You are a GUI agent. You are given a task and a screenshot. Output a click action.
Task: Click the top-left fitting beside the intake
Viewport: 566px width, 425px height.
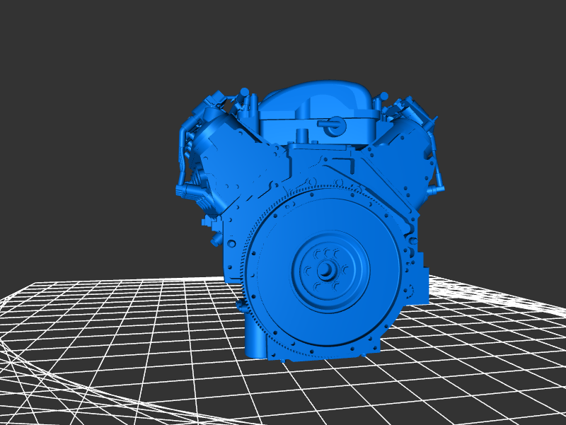tap(245, 99)
